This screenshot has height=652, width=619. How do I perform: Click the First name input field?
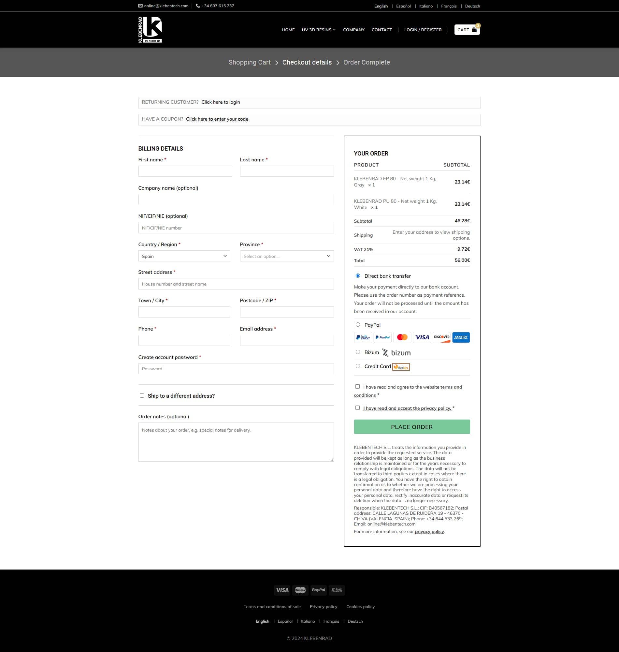185,171
